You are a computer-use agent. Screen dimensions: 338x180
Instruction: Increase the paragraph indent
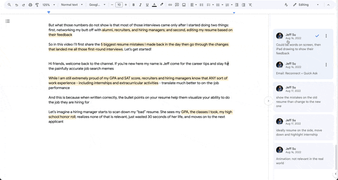click(x=243, y=5)
